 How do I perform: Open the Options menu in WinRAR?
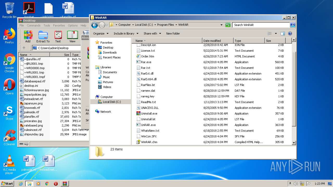coord(73,25)
